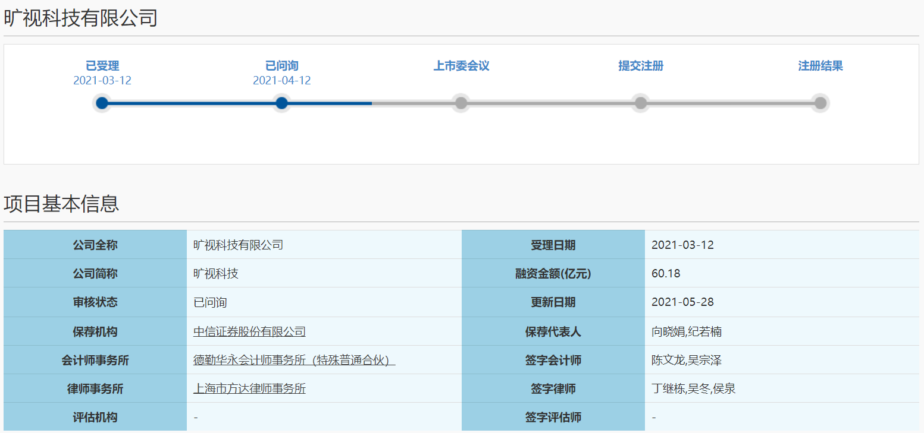Click the 评估机构 header cell

pyautogui.click(x=95, y=417)
